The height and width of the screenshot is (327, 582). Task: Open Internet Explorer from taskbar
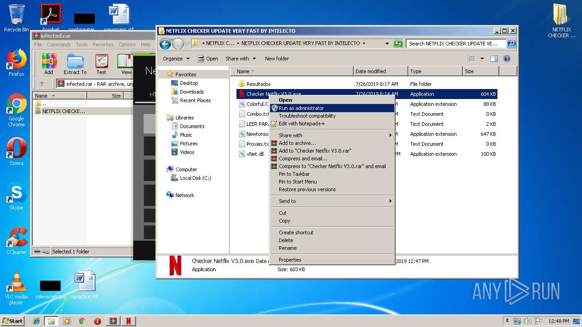(36, 321)
